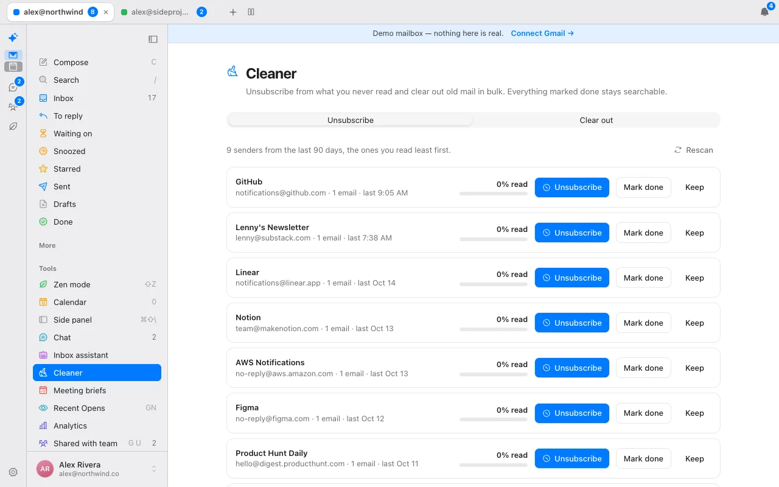Screen dimensions: 779x487
Task: Open Meeting briefs tool
Action: [97, 390]
